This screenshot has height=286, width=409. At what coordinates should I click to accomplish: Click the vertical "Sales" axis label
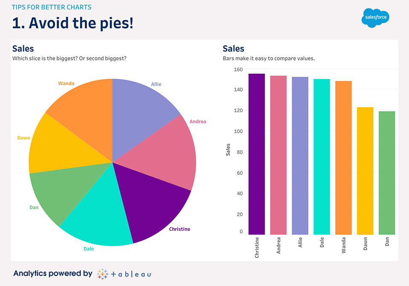pyautogui.click(x=228, y=149)
